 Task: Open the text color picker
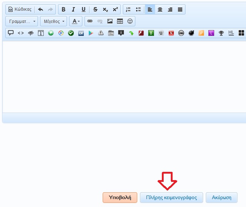(76, 21)
